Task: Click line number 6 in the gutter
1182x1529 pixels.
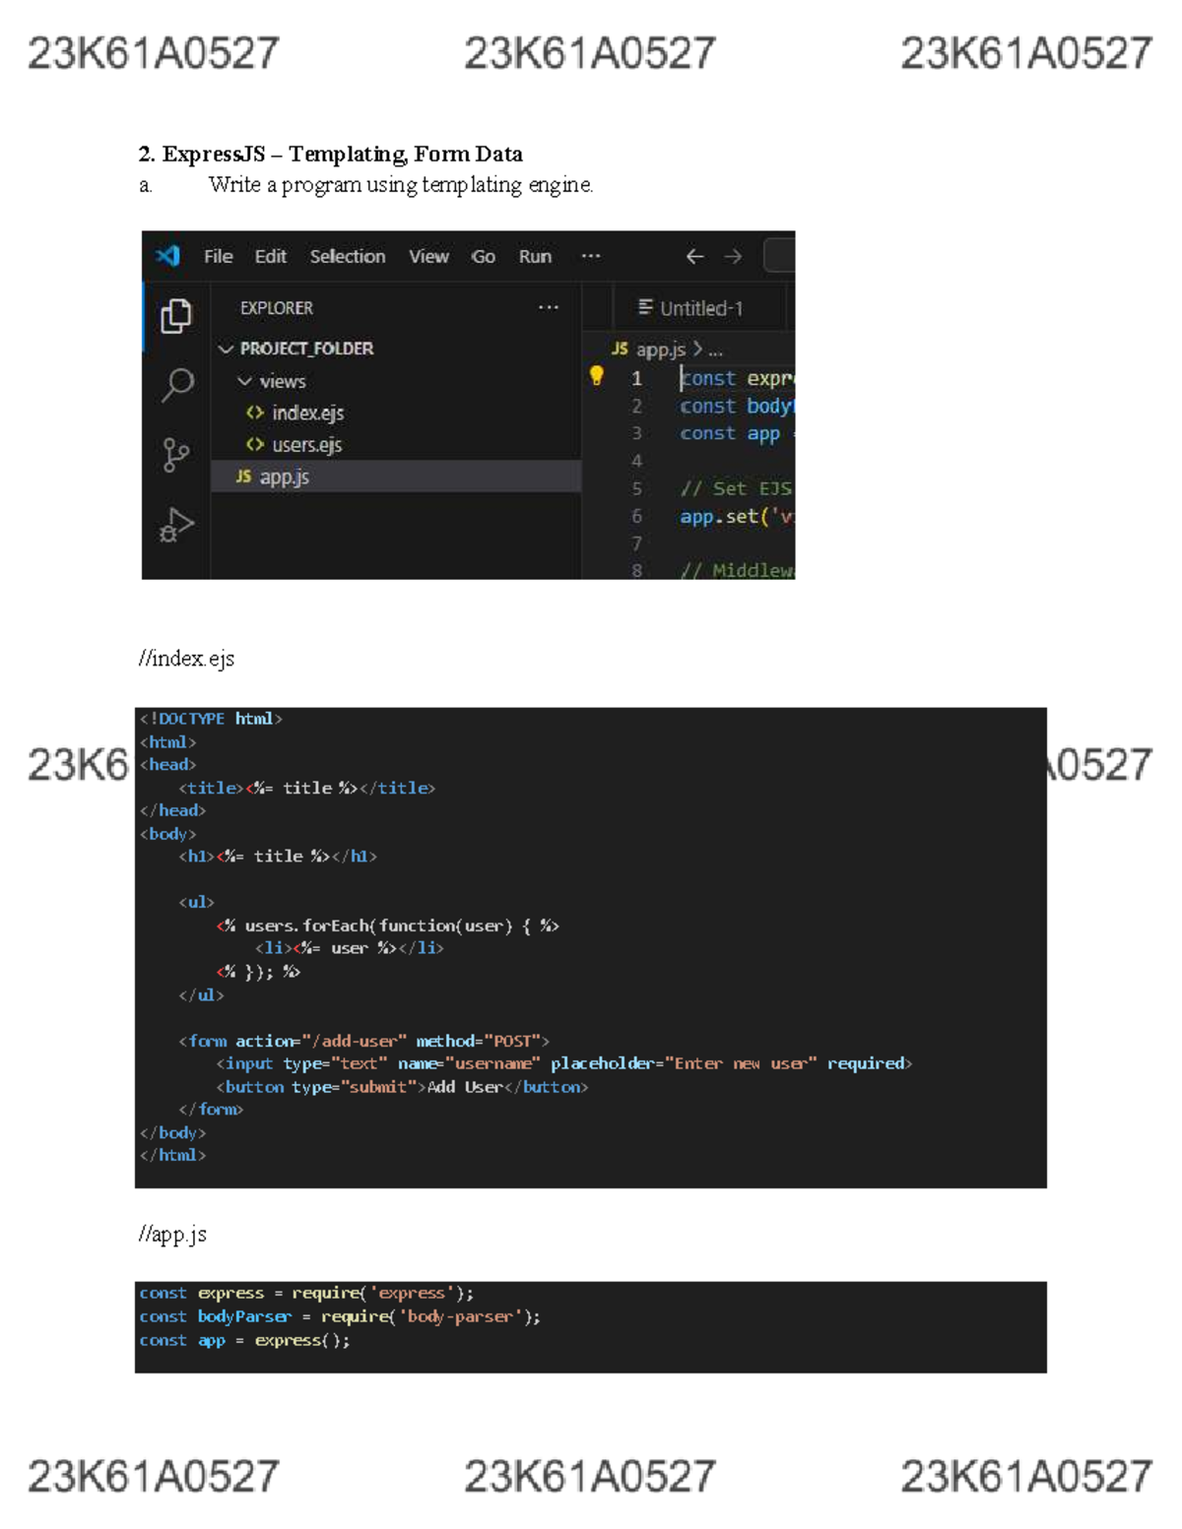Action: coord(636,516)
